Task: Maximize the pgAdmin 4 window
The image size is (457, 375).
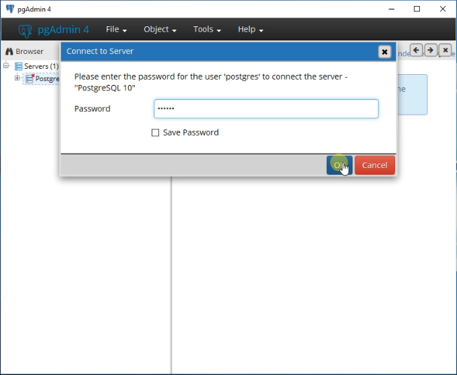Action: pos(417,9)
